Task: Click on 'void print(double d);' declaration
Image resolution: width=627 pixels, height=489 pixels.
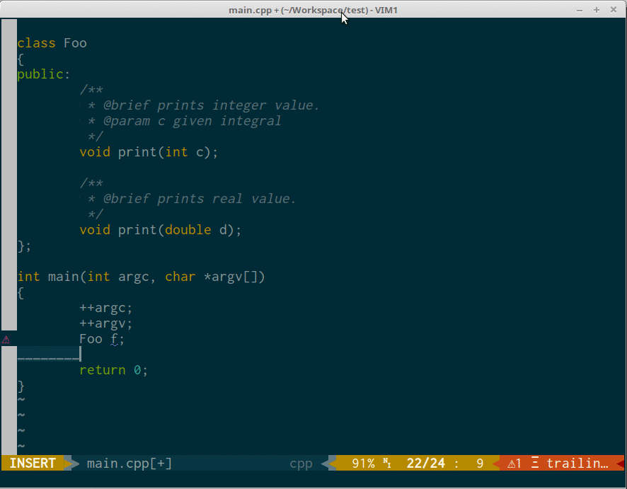Action: 160,230
